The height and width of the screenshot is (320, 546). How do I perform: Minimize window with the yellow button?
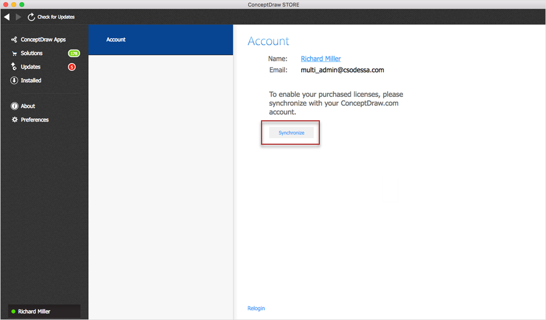(14, 4)
